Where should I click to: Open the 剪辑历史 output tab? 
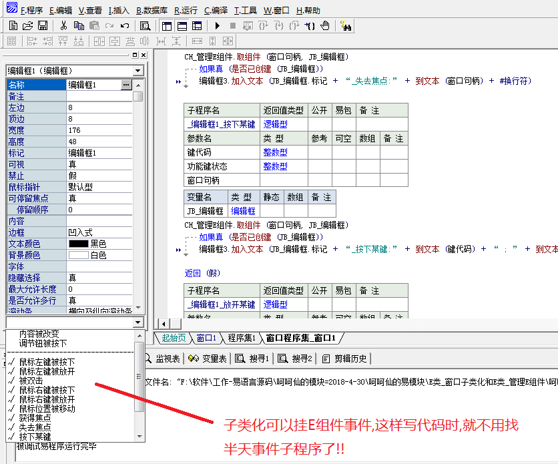pyautogui.click(x=344, y=359)
